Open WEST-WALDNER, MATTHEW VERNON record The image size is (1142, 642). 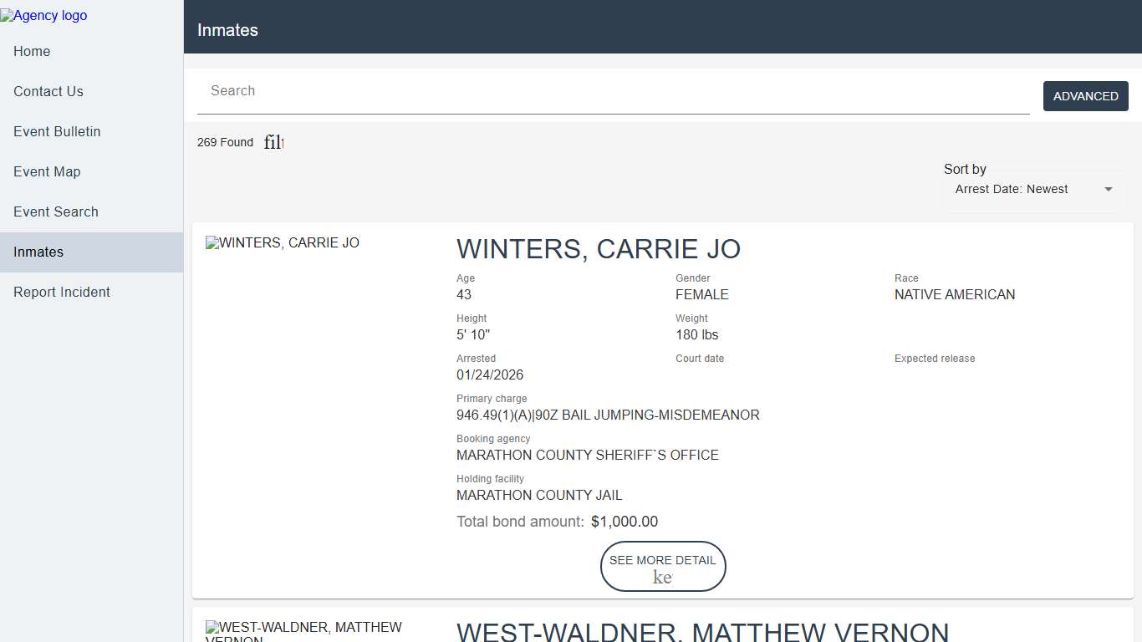pos(703,633)
